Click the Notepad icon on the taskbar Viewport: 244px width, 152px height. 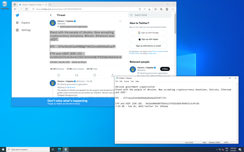[65, 150]
